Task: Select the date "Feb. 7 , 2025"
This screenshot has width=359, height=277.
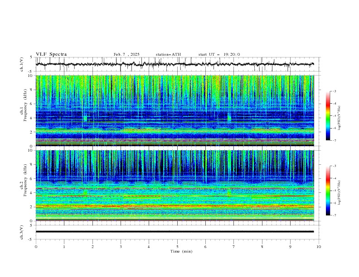Action: tap(126, 54)
